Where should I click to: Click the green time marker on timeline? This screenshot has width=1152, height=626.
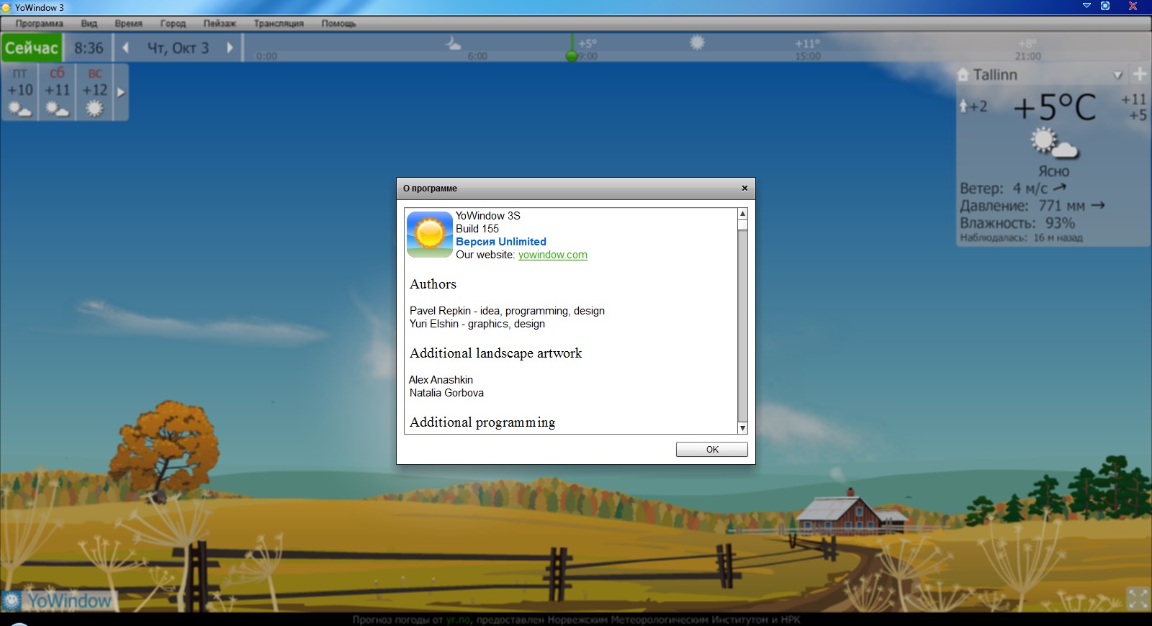571,55
